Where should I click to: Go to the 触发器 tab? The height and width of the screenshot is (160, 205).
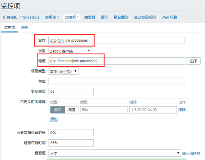[x=90, y=17]
